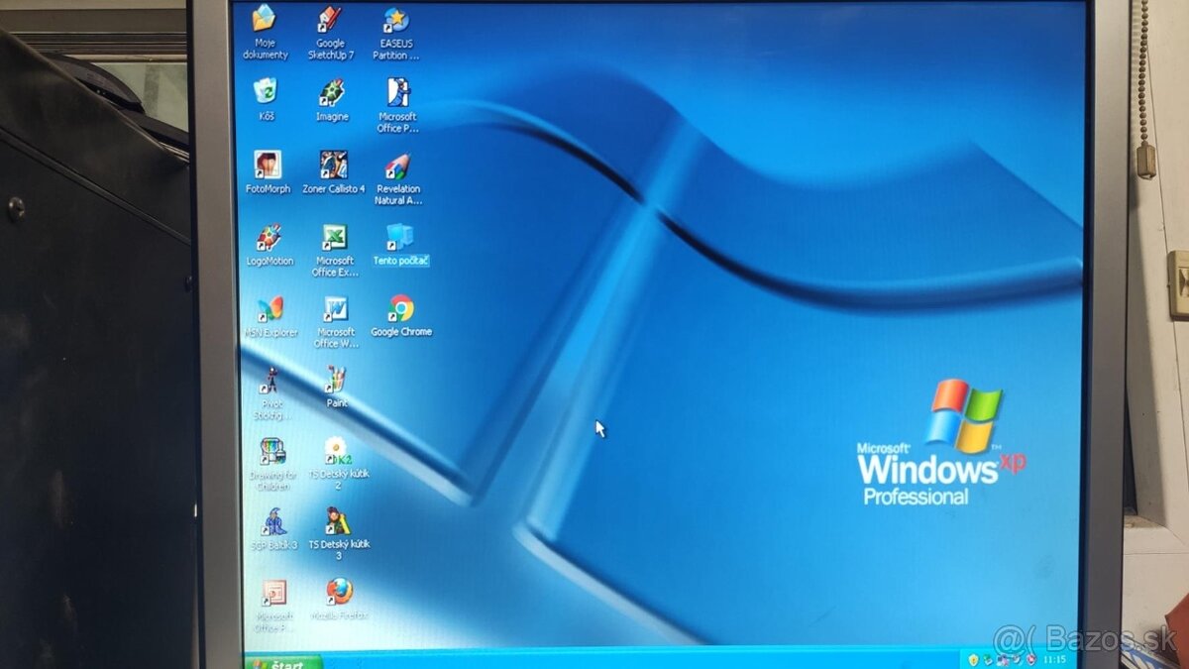Launch the FotoMorph shortcut
The height and width of the screenshot is (669, 1189).
(x=268, y=164)
